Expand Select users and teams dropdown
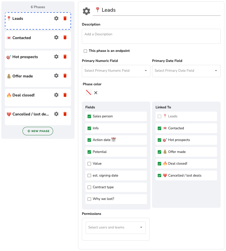This screenshot has width=226, height=251. 116,228
